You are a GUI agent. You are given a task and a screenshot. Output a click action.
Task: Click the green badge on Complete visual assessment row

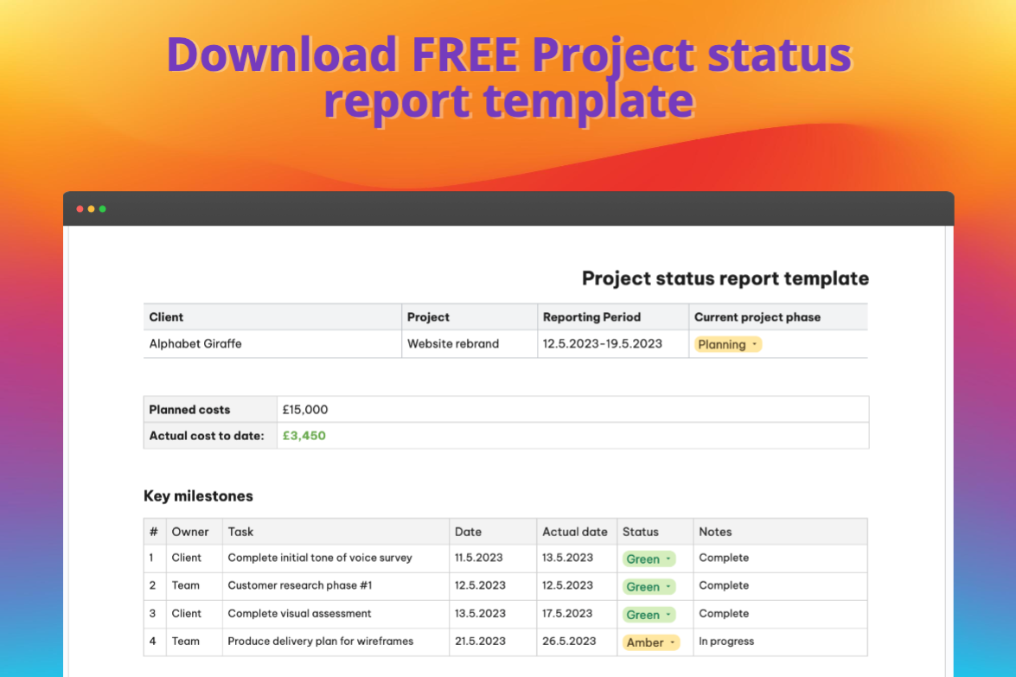pos(649,614)
